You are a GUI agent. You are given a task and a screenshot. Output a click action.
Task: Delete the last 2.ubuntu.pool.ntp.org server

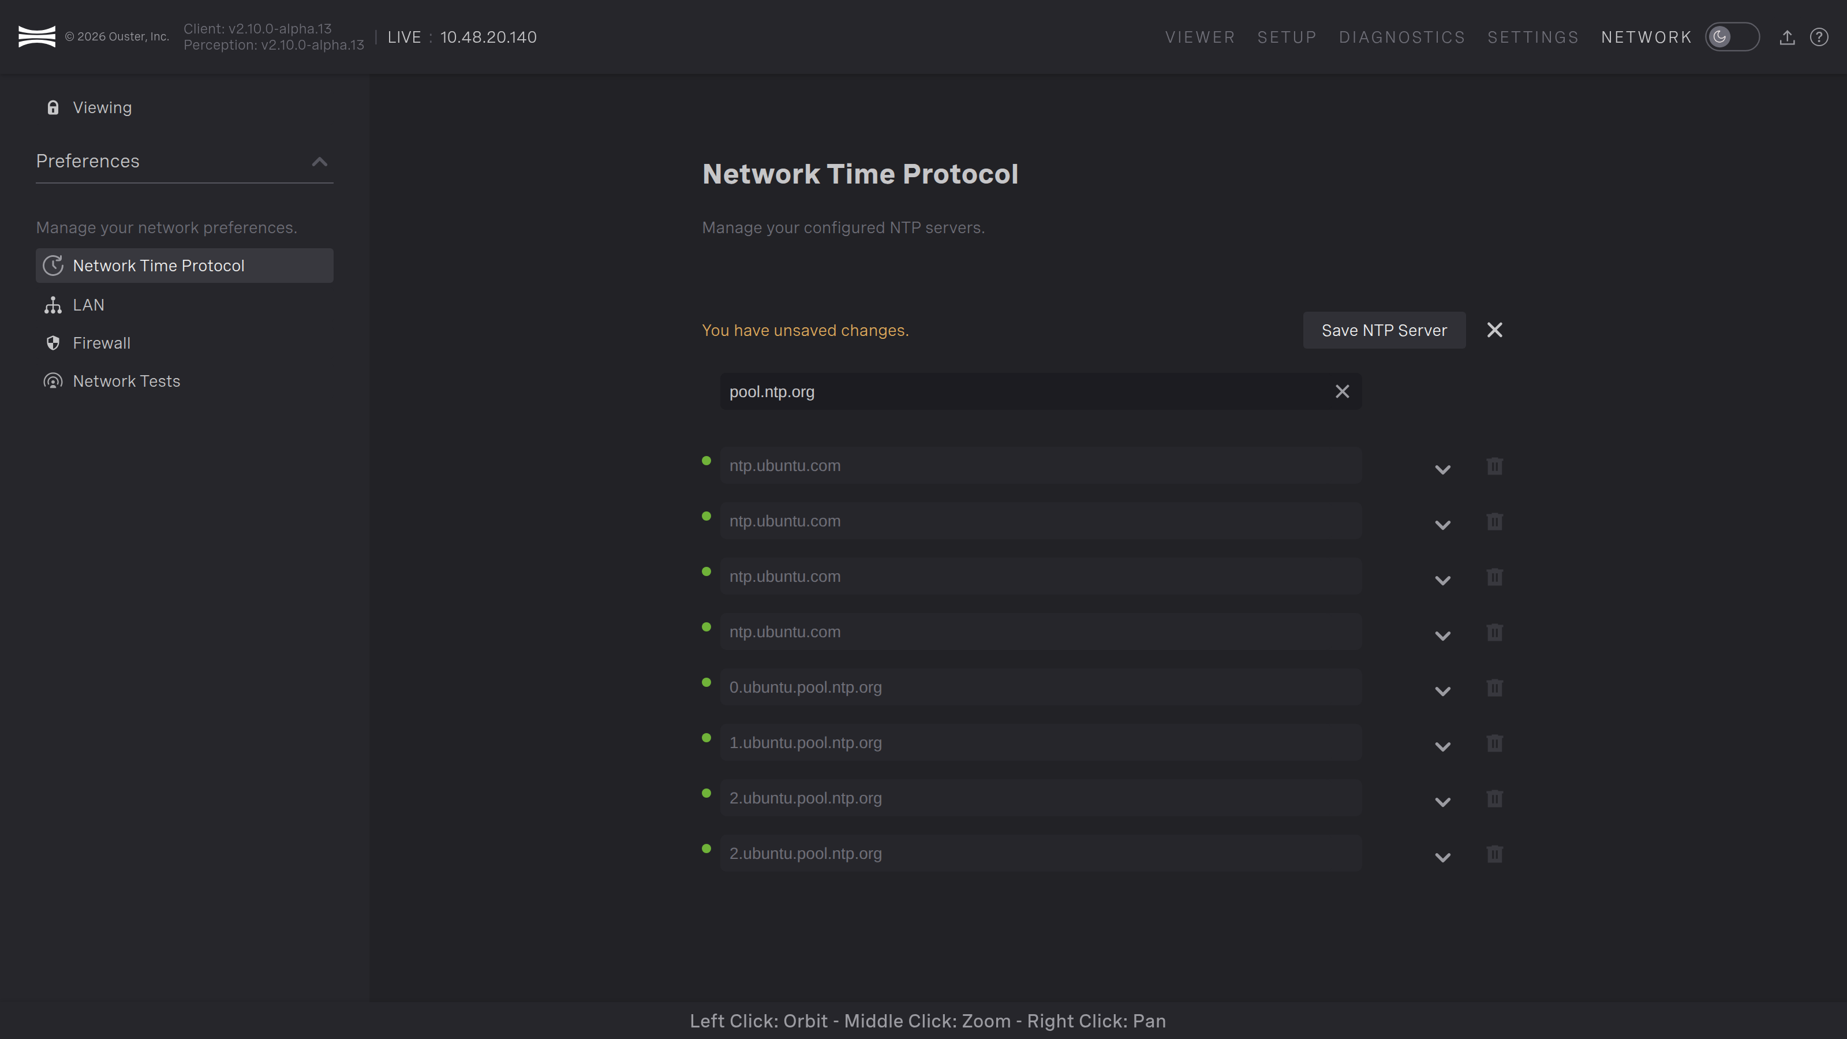[1494, 854]
